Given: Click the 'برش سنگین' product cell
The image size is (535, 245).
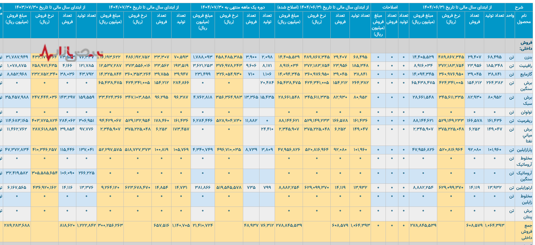Looking at the screenshot, I should tap(526, 86).
